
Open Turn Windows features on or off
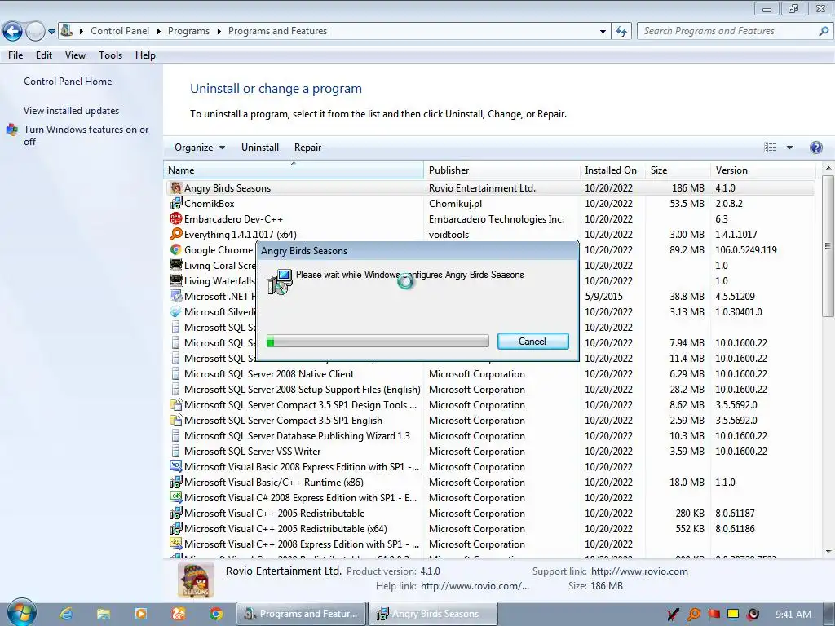point(86,135)
